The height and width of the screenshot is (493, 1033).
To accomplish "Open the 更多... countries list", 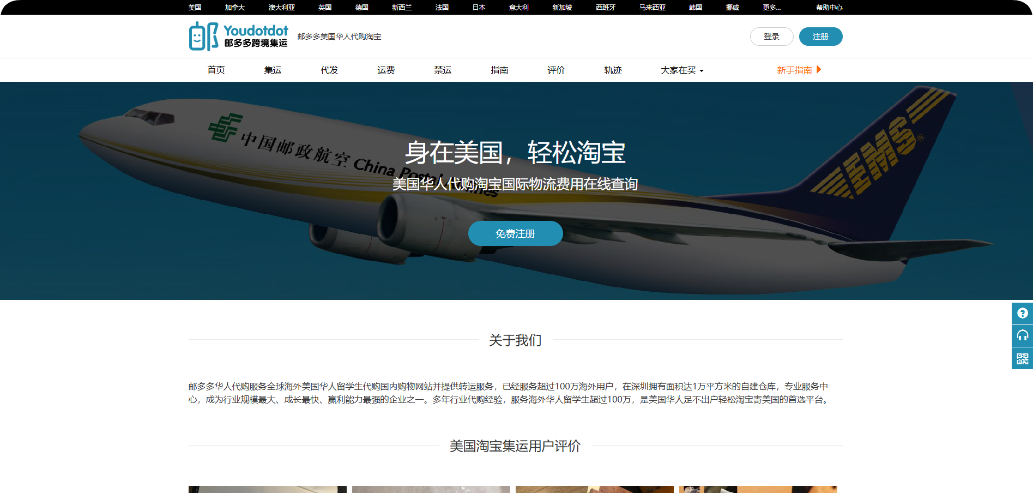I will pos(771,8).
